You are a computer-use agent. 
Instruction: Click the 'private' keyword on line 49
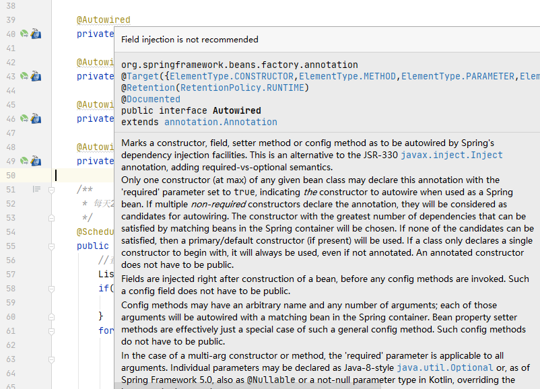[x=95, y=161]
